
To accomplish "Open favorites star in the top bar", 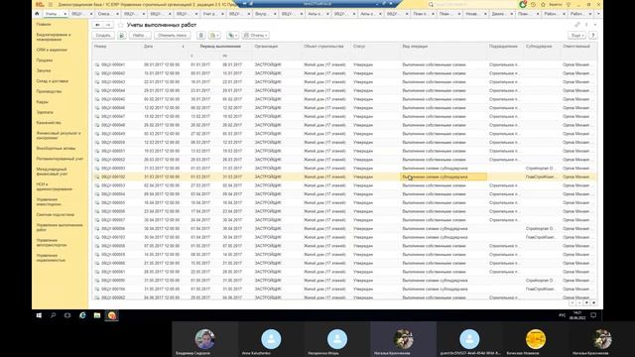I will point(543,4).
